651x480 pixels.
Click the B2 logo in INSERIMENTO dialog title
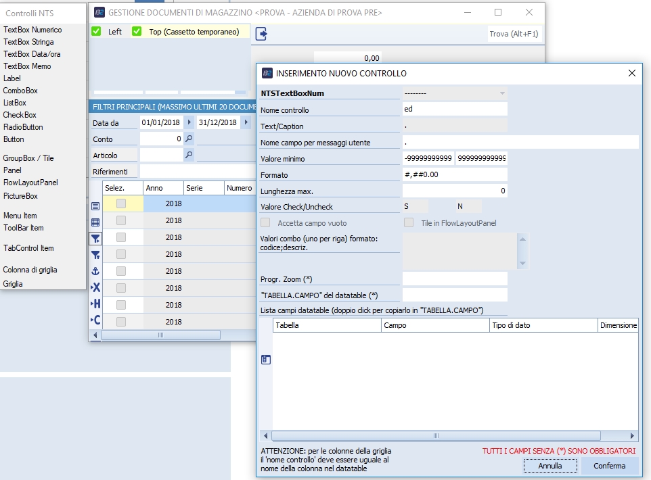click(x=267, y=74)
